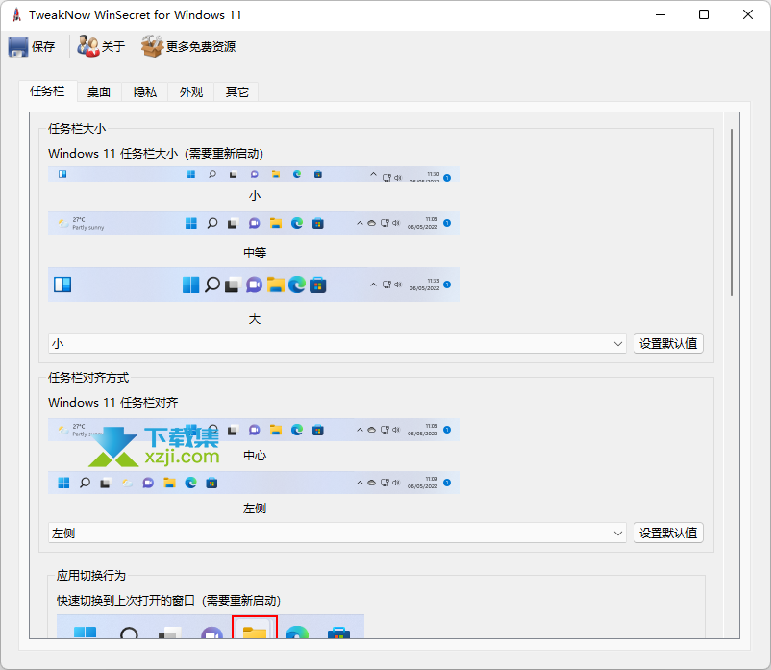
Task: Click the left-aligned (左侧) taskbar preview image
Action: (x=254, y=483)
